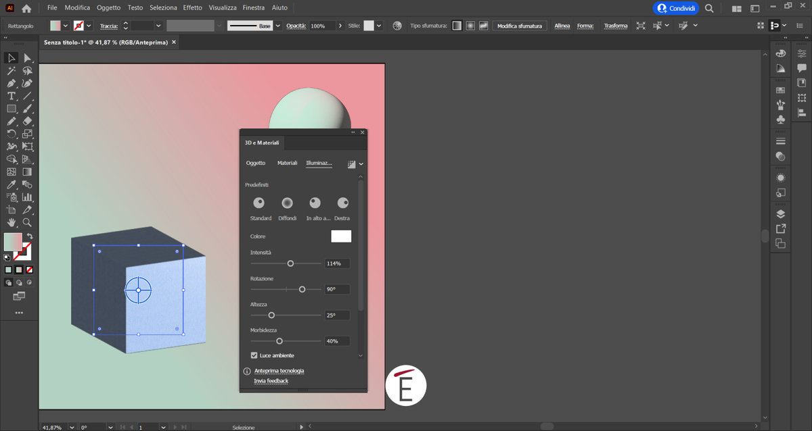
Task: Apply the Standard lighting preset
Action: pos(258,203)
